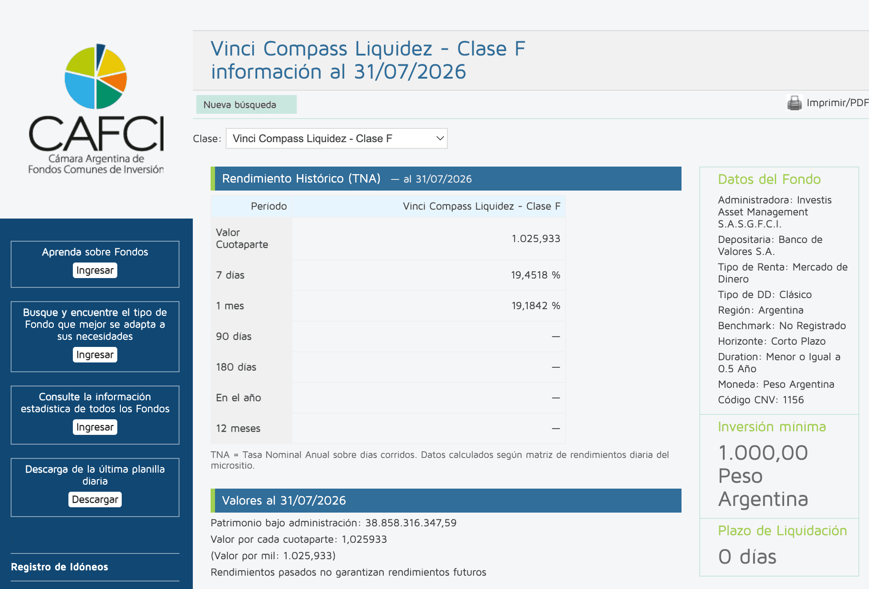Click Patrimonio bajo administración value
This screenshot has width=869, height=589.
[411, 523]
